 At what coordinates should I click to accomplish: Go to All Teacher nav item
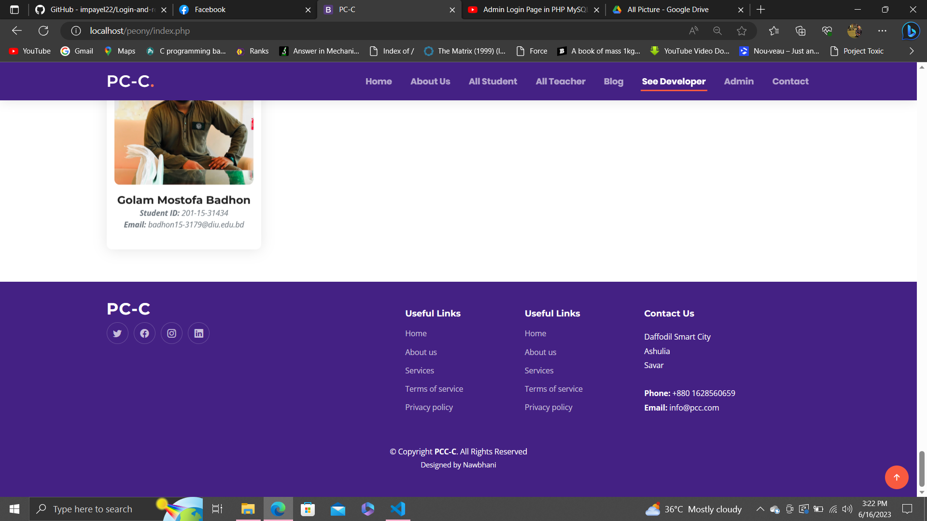[x=560, y=82]
